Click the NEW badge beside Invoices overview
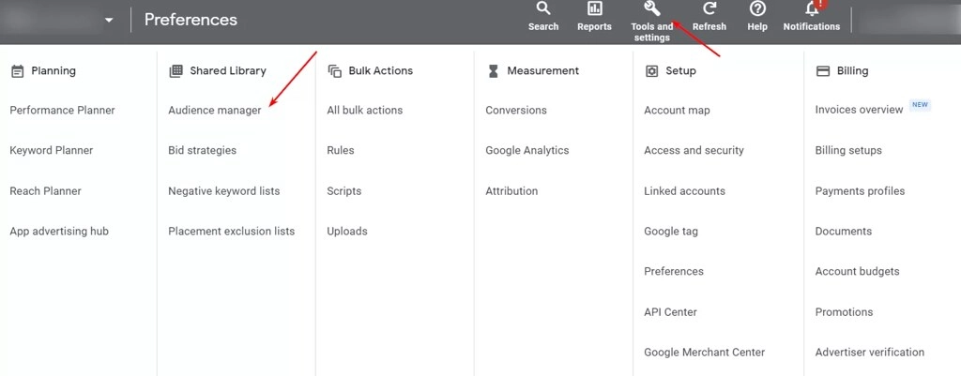 (920, 105)
